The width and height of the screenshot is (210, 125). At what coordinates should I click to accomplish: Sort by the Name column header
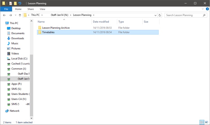click(64, 22)
